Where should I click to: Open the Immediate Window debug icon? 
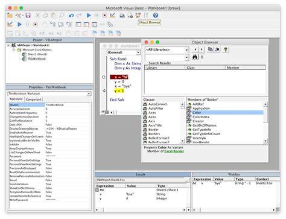click(x=86, y=25)
